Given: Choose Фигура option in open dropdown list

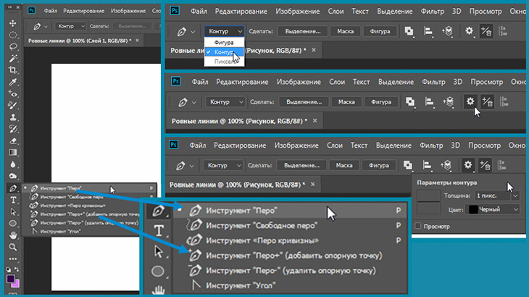Looking at the screenshot, I should click(x=224, y=43).
